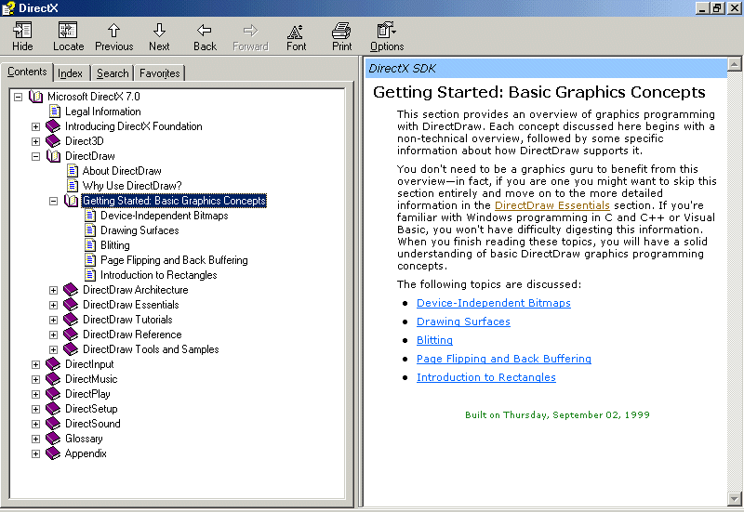Expand the DirectInput tree node

[36, 364]
